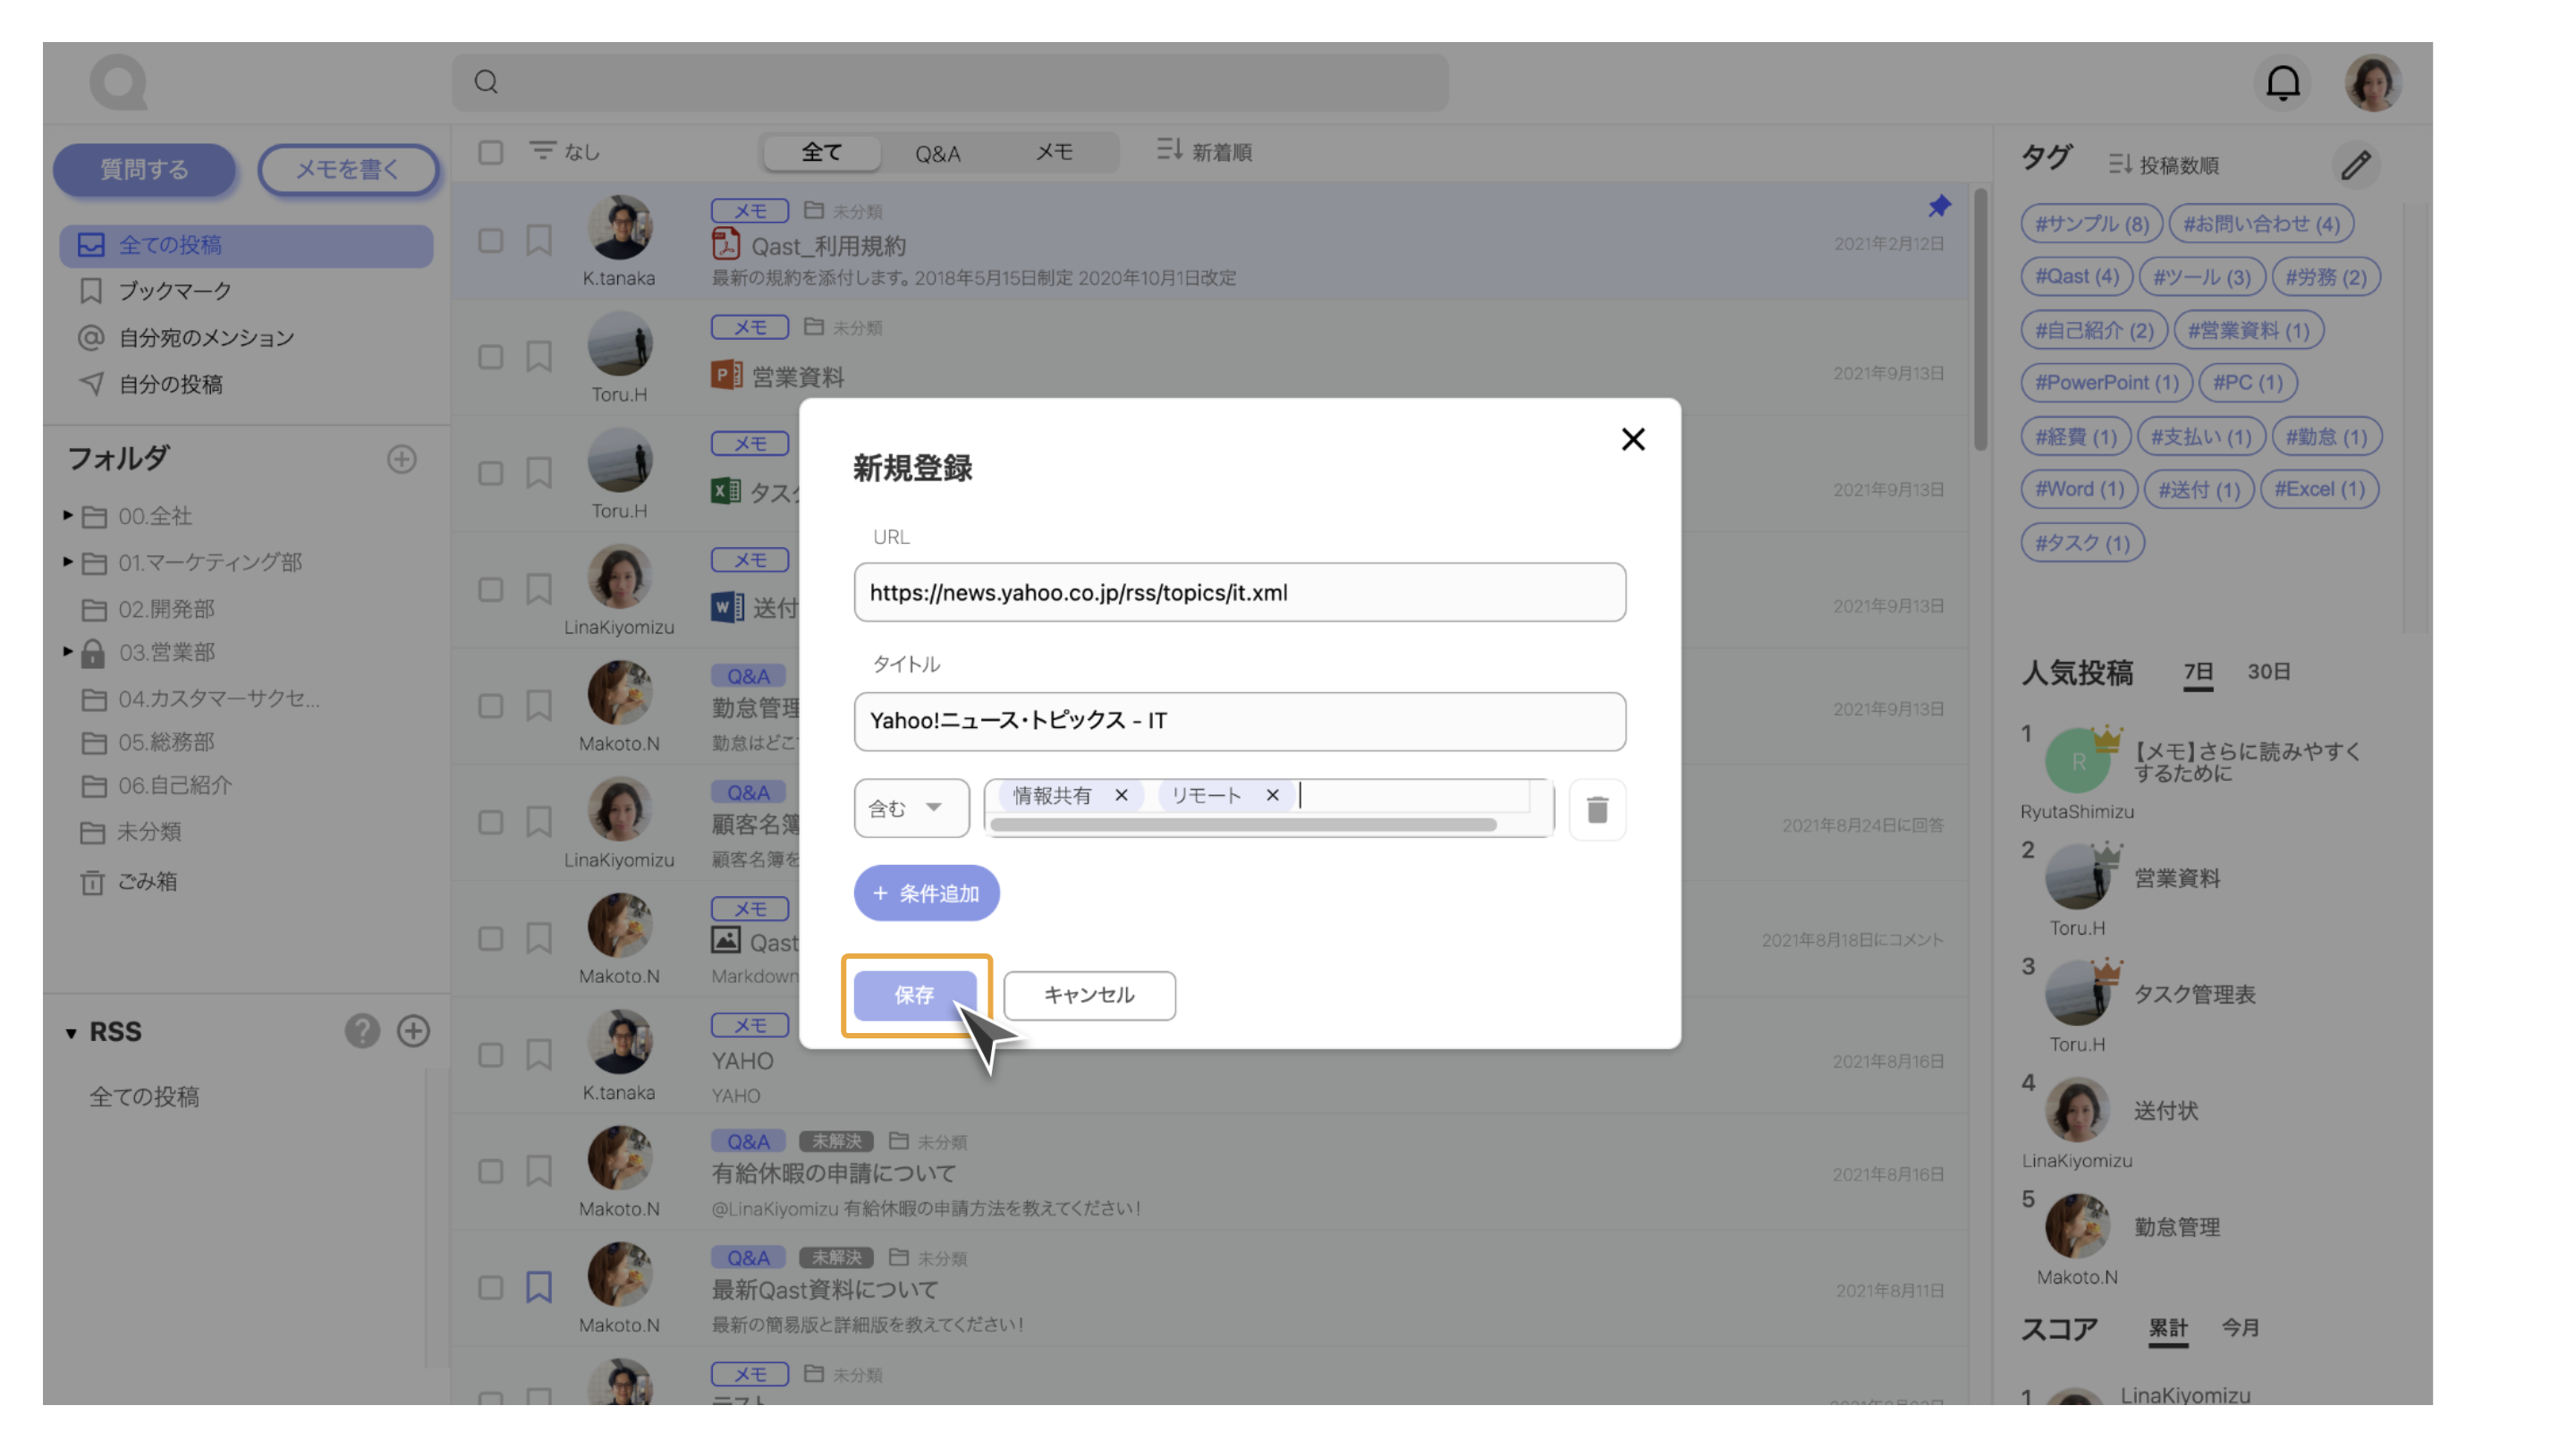
Task: Check the 顧客名簿 post checkbox
Action: click(x=490, y=822)
